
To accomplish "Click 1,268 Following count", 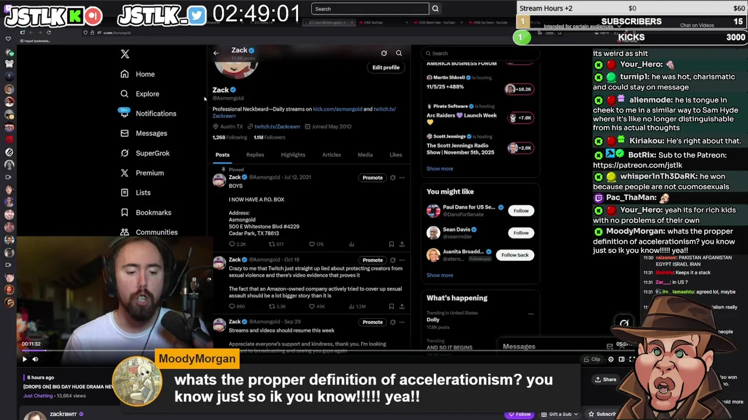I will click(x=230, y=138).
